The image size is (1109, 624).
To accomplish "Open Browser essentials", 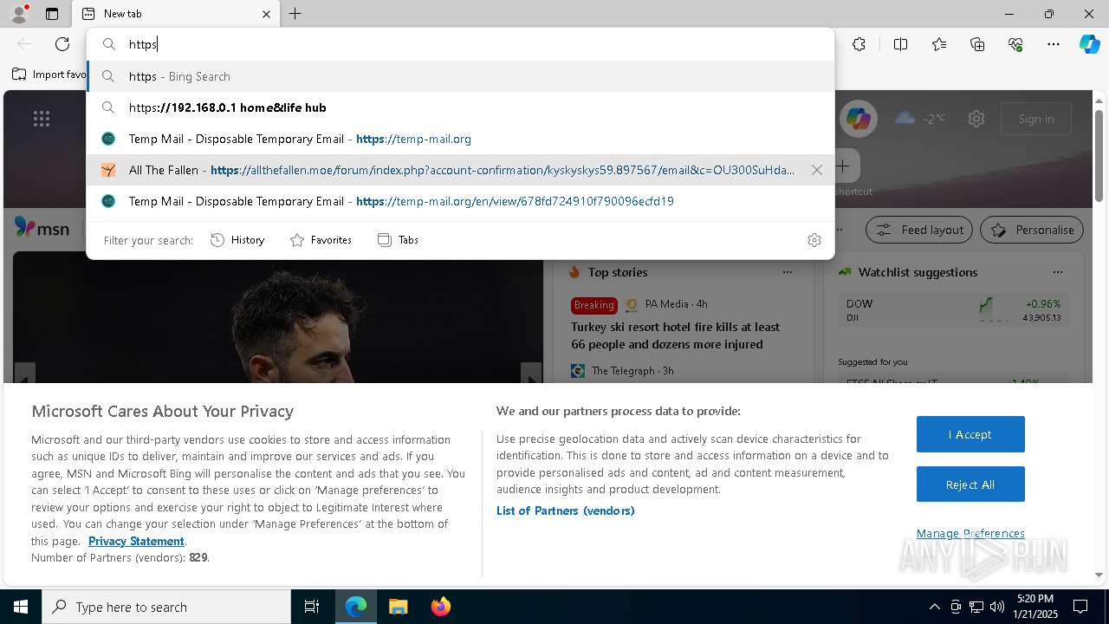I will 1015,44.
